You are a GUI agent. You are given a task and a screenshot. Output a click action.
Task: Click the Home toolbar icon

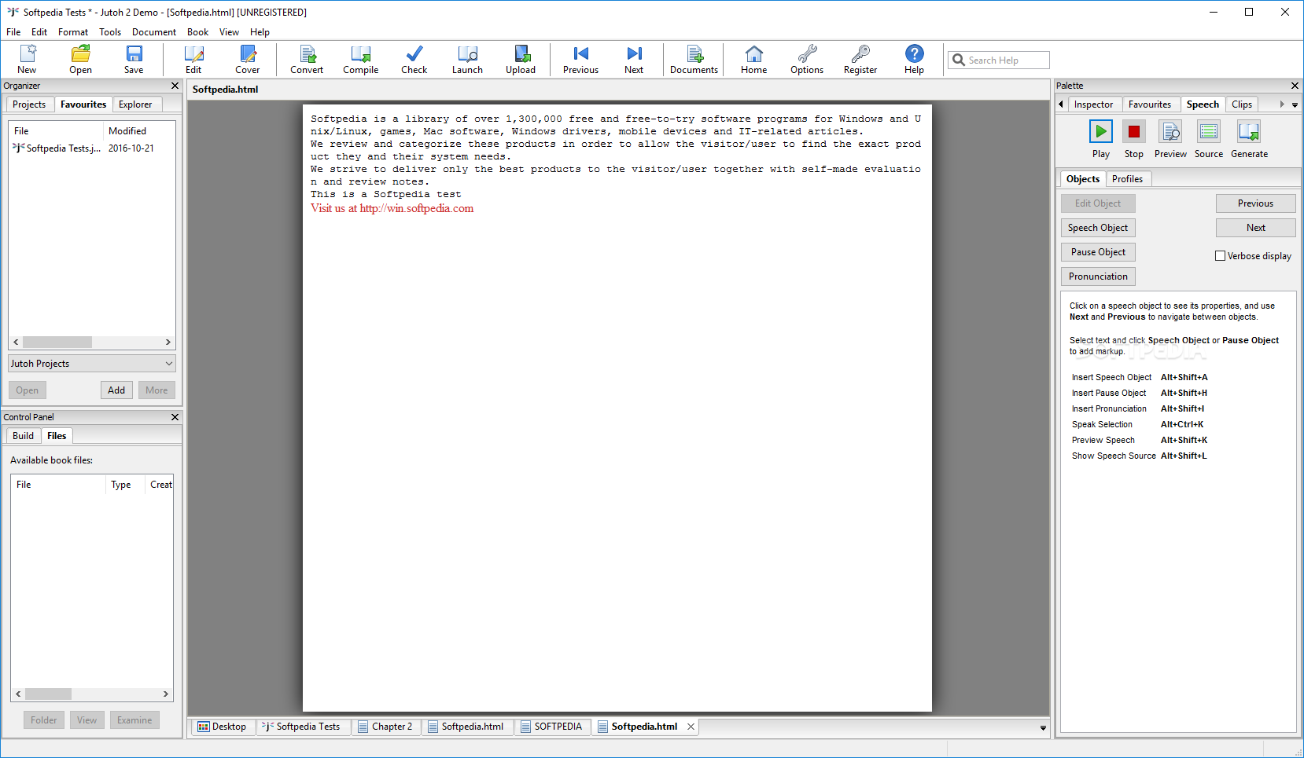[753, 60]
